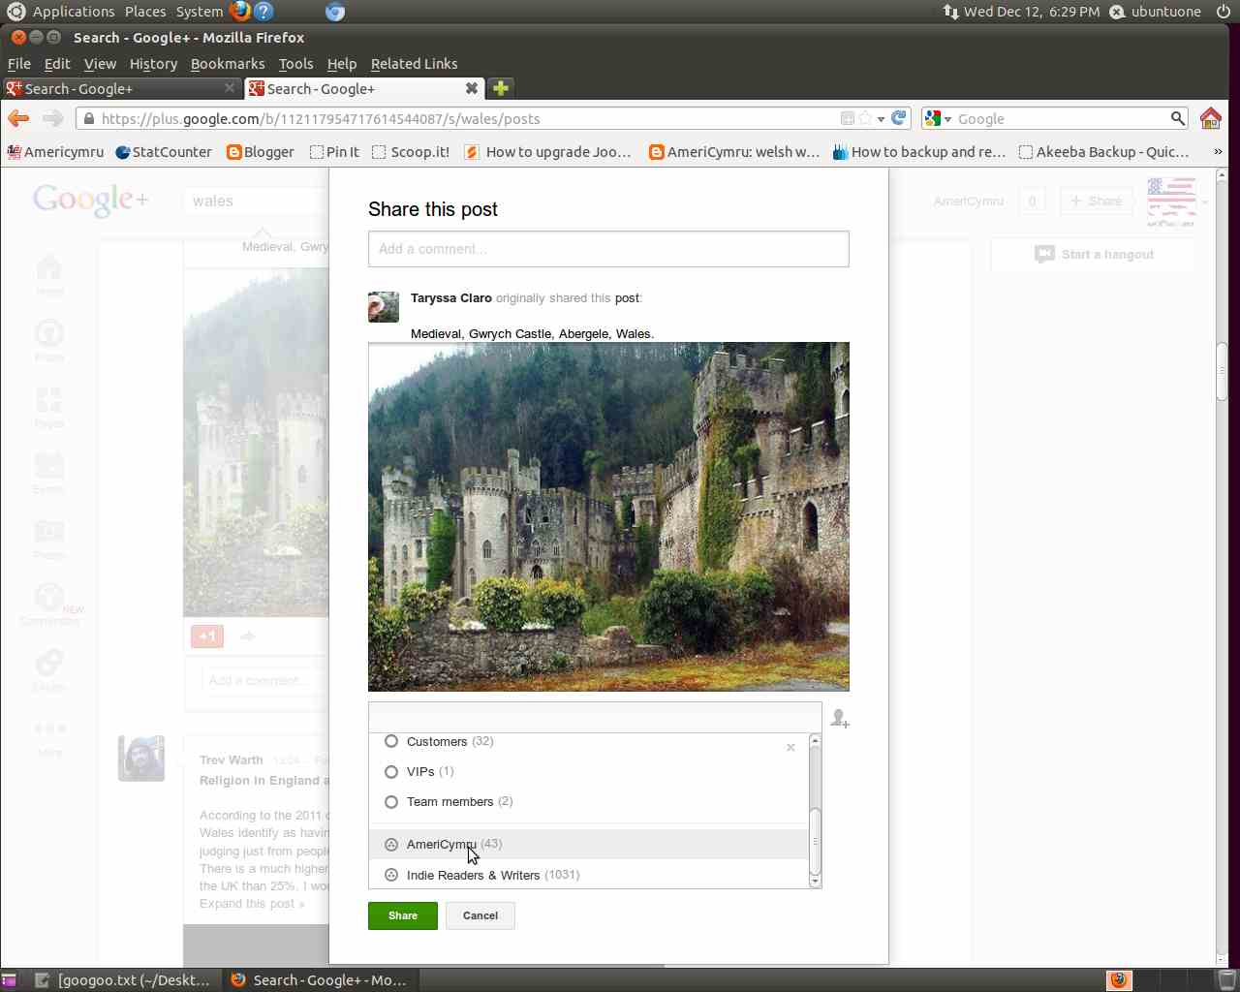The width and height of the screenshot is (1240, 992).
Task: Open search engine dropdown arrow
Action: click(947, 119)
